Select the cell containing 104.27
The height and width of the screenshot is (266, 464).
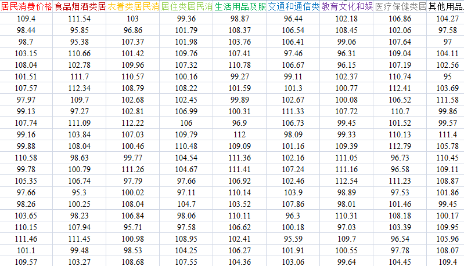tap(445, 19)
